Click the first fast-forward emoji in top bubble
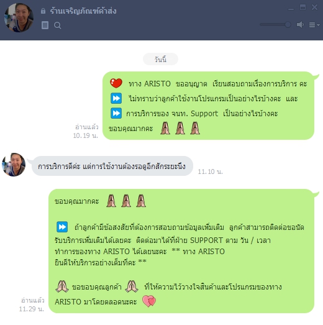Image resolution: width=323 pixels, height=325 pixels. (116, 98)
